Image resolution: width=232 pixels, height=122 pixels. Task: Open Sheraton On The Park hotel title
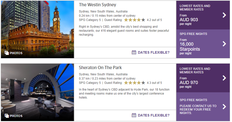pyautogui.click(x=100, y=68)
